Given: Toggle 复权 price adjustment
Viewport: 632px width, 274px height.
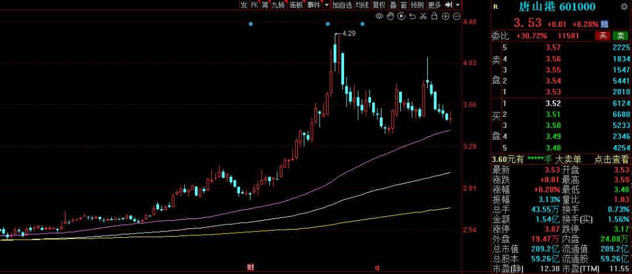Looking at the screenshot, I should click(x=379, y=5).
